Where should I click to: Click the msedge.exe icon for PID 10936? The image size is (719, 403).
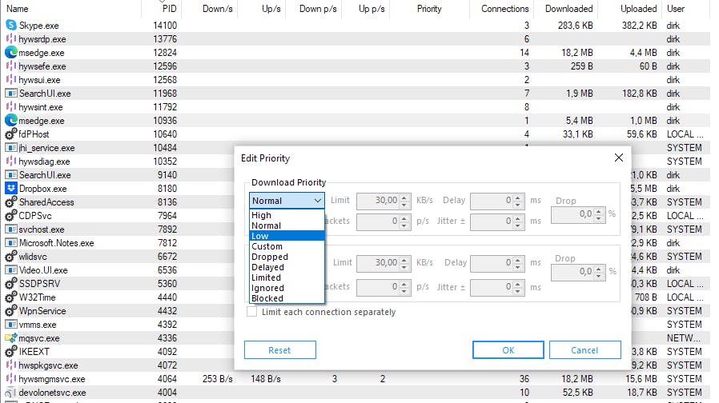click(11, 121)
